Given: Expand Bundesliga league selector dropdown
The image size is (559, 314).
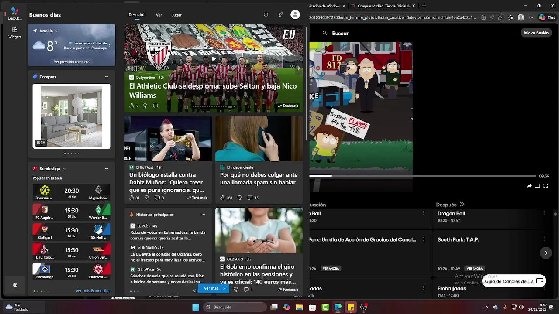Looking at the screenshot, I should tap(64, 169).
